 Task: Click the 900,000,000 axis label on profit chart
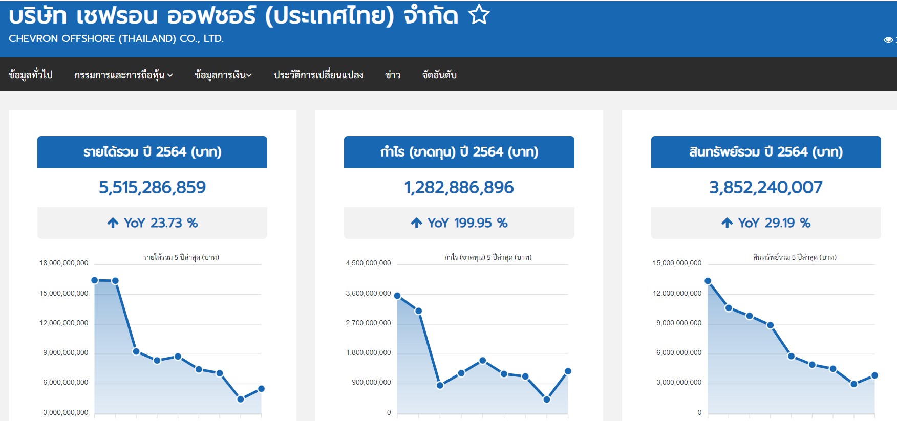click(371, 382)
